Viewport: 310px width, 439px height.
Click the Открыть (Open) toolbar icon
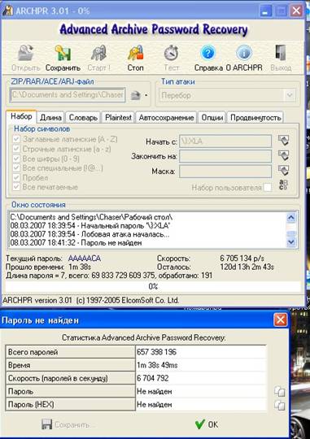26,53
